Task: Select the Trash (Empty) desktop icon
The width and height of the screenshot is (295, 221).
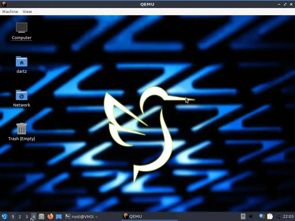Action: click(x=22, y=132)
